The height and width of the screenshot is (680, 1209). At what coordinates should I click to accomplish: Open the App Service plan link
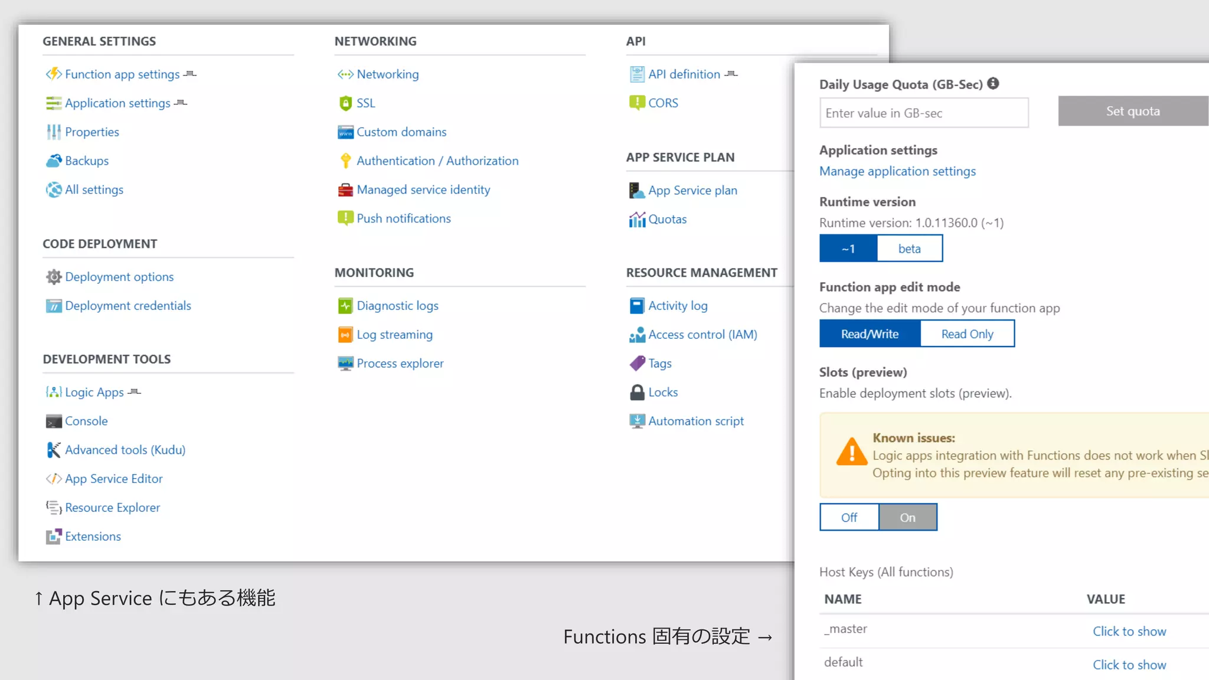point(692,190)
